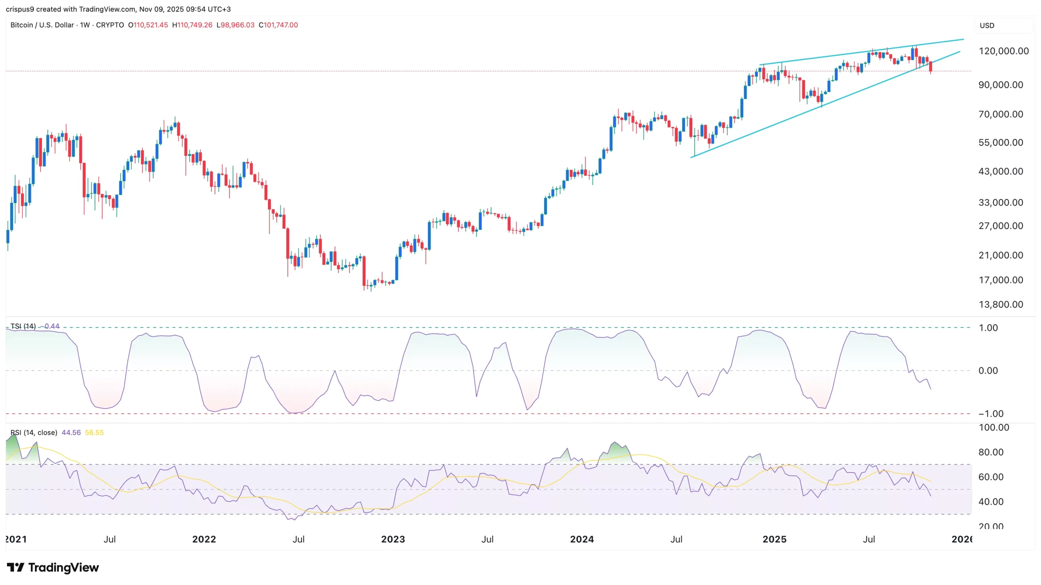Click the 2023 label on time axis
The image size is (1041, 585).
point(393,539)
